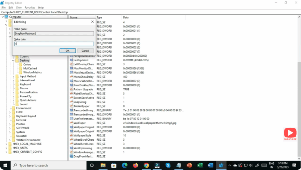Click the WallPaper string value icon

(71, 123)
